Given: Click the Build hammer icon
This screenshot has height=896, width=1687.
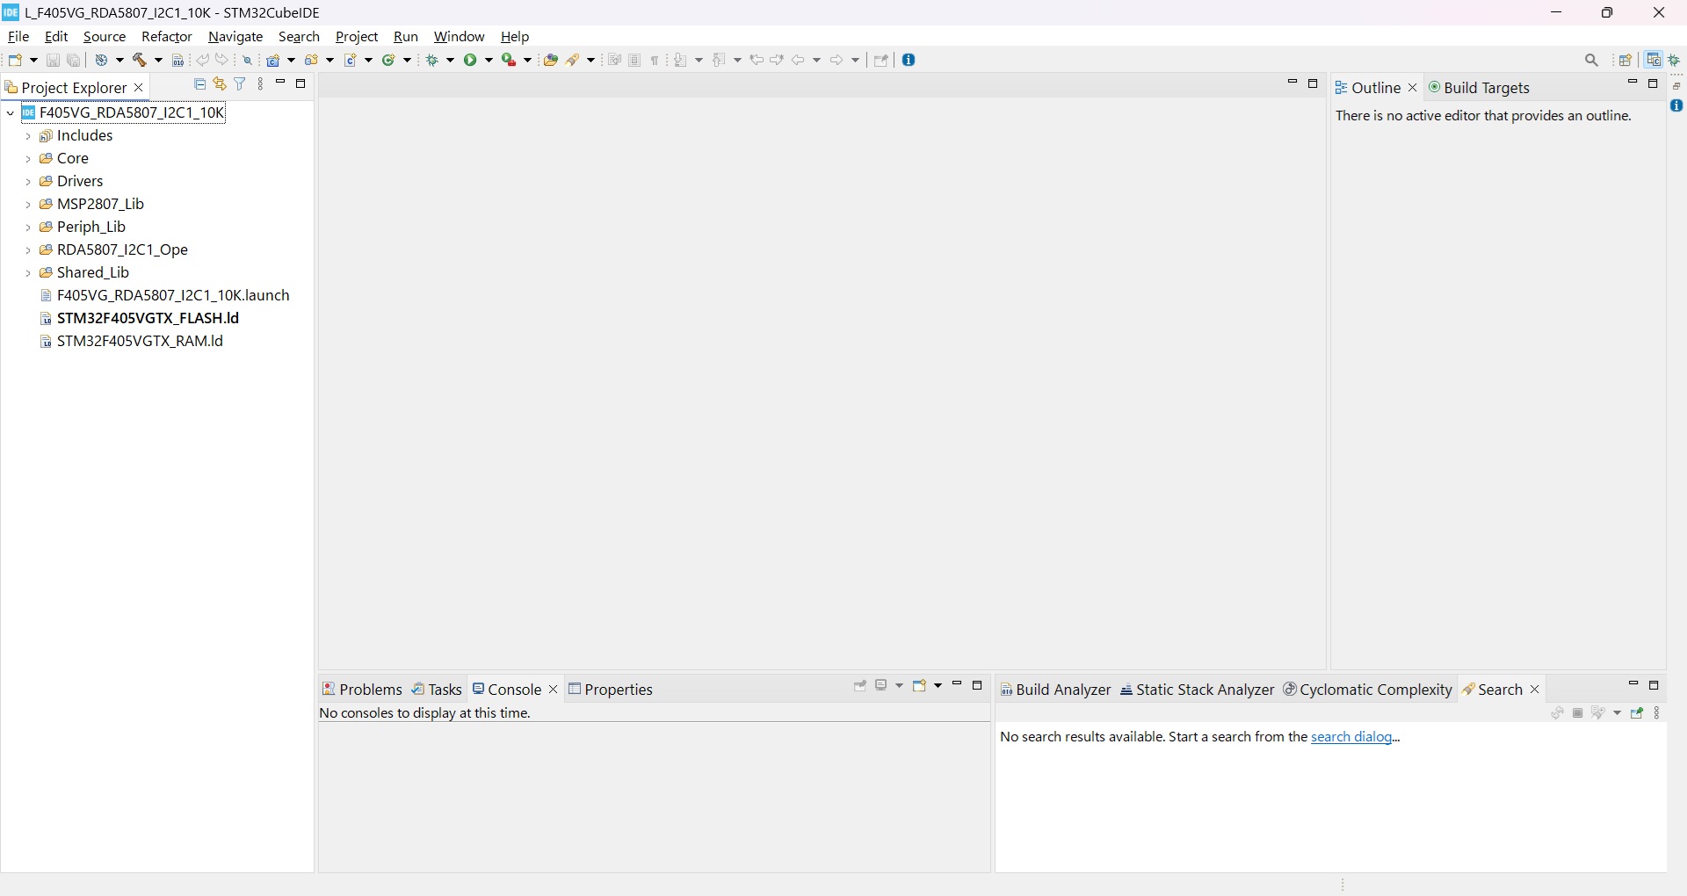Looking at the screenshot, I should tap(141, 61).
